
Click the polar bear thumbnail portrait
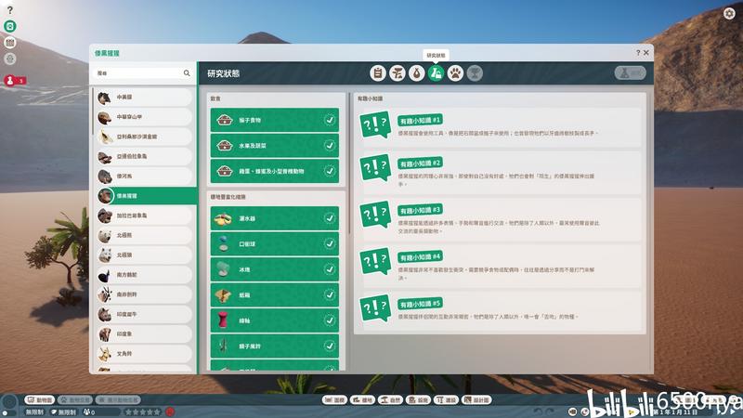point(105,236)
